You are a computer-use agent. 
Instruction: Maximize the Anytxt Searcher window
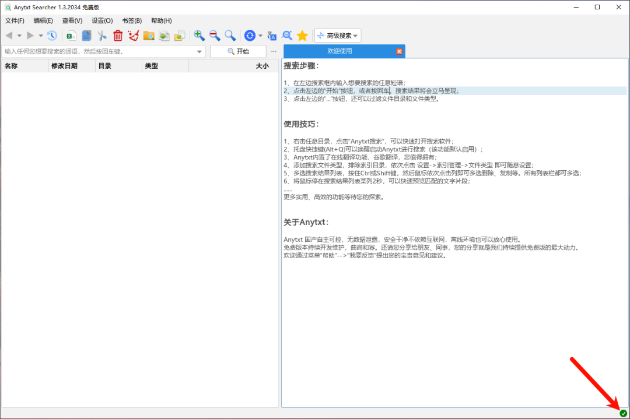(597, 7)
